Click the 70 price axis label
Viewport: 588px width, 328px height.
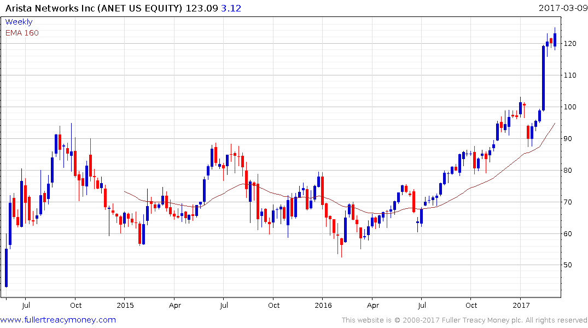click(568, 202)
